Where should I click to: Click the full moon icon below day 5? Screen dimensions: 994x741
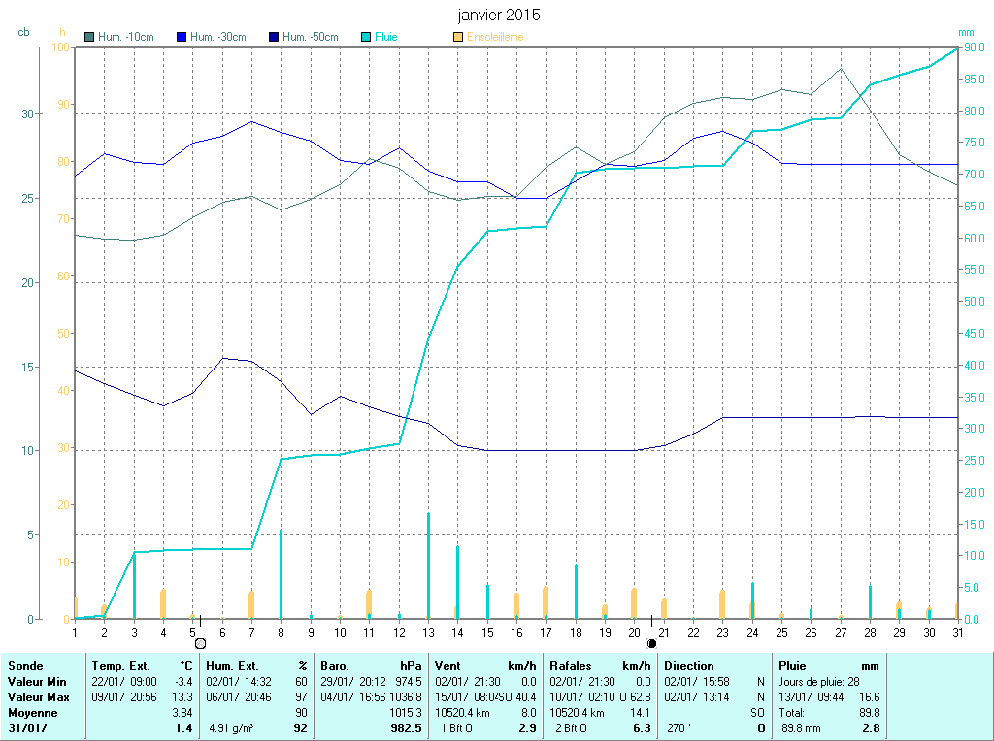pyautogui.click(x=200, y=642)
